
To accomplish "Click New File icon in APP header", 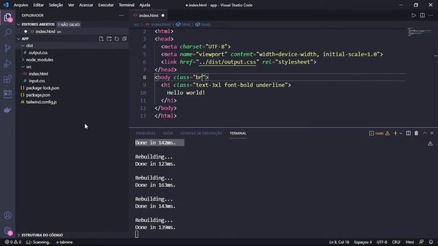I will (x=101, y=39).
